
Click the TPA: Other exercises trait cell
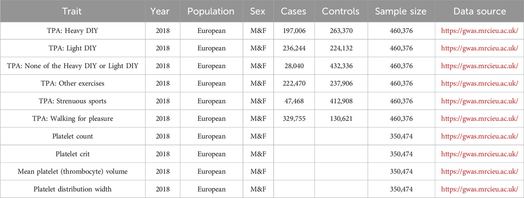pos(72,84)
